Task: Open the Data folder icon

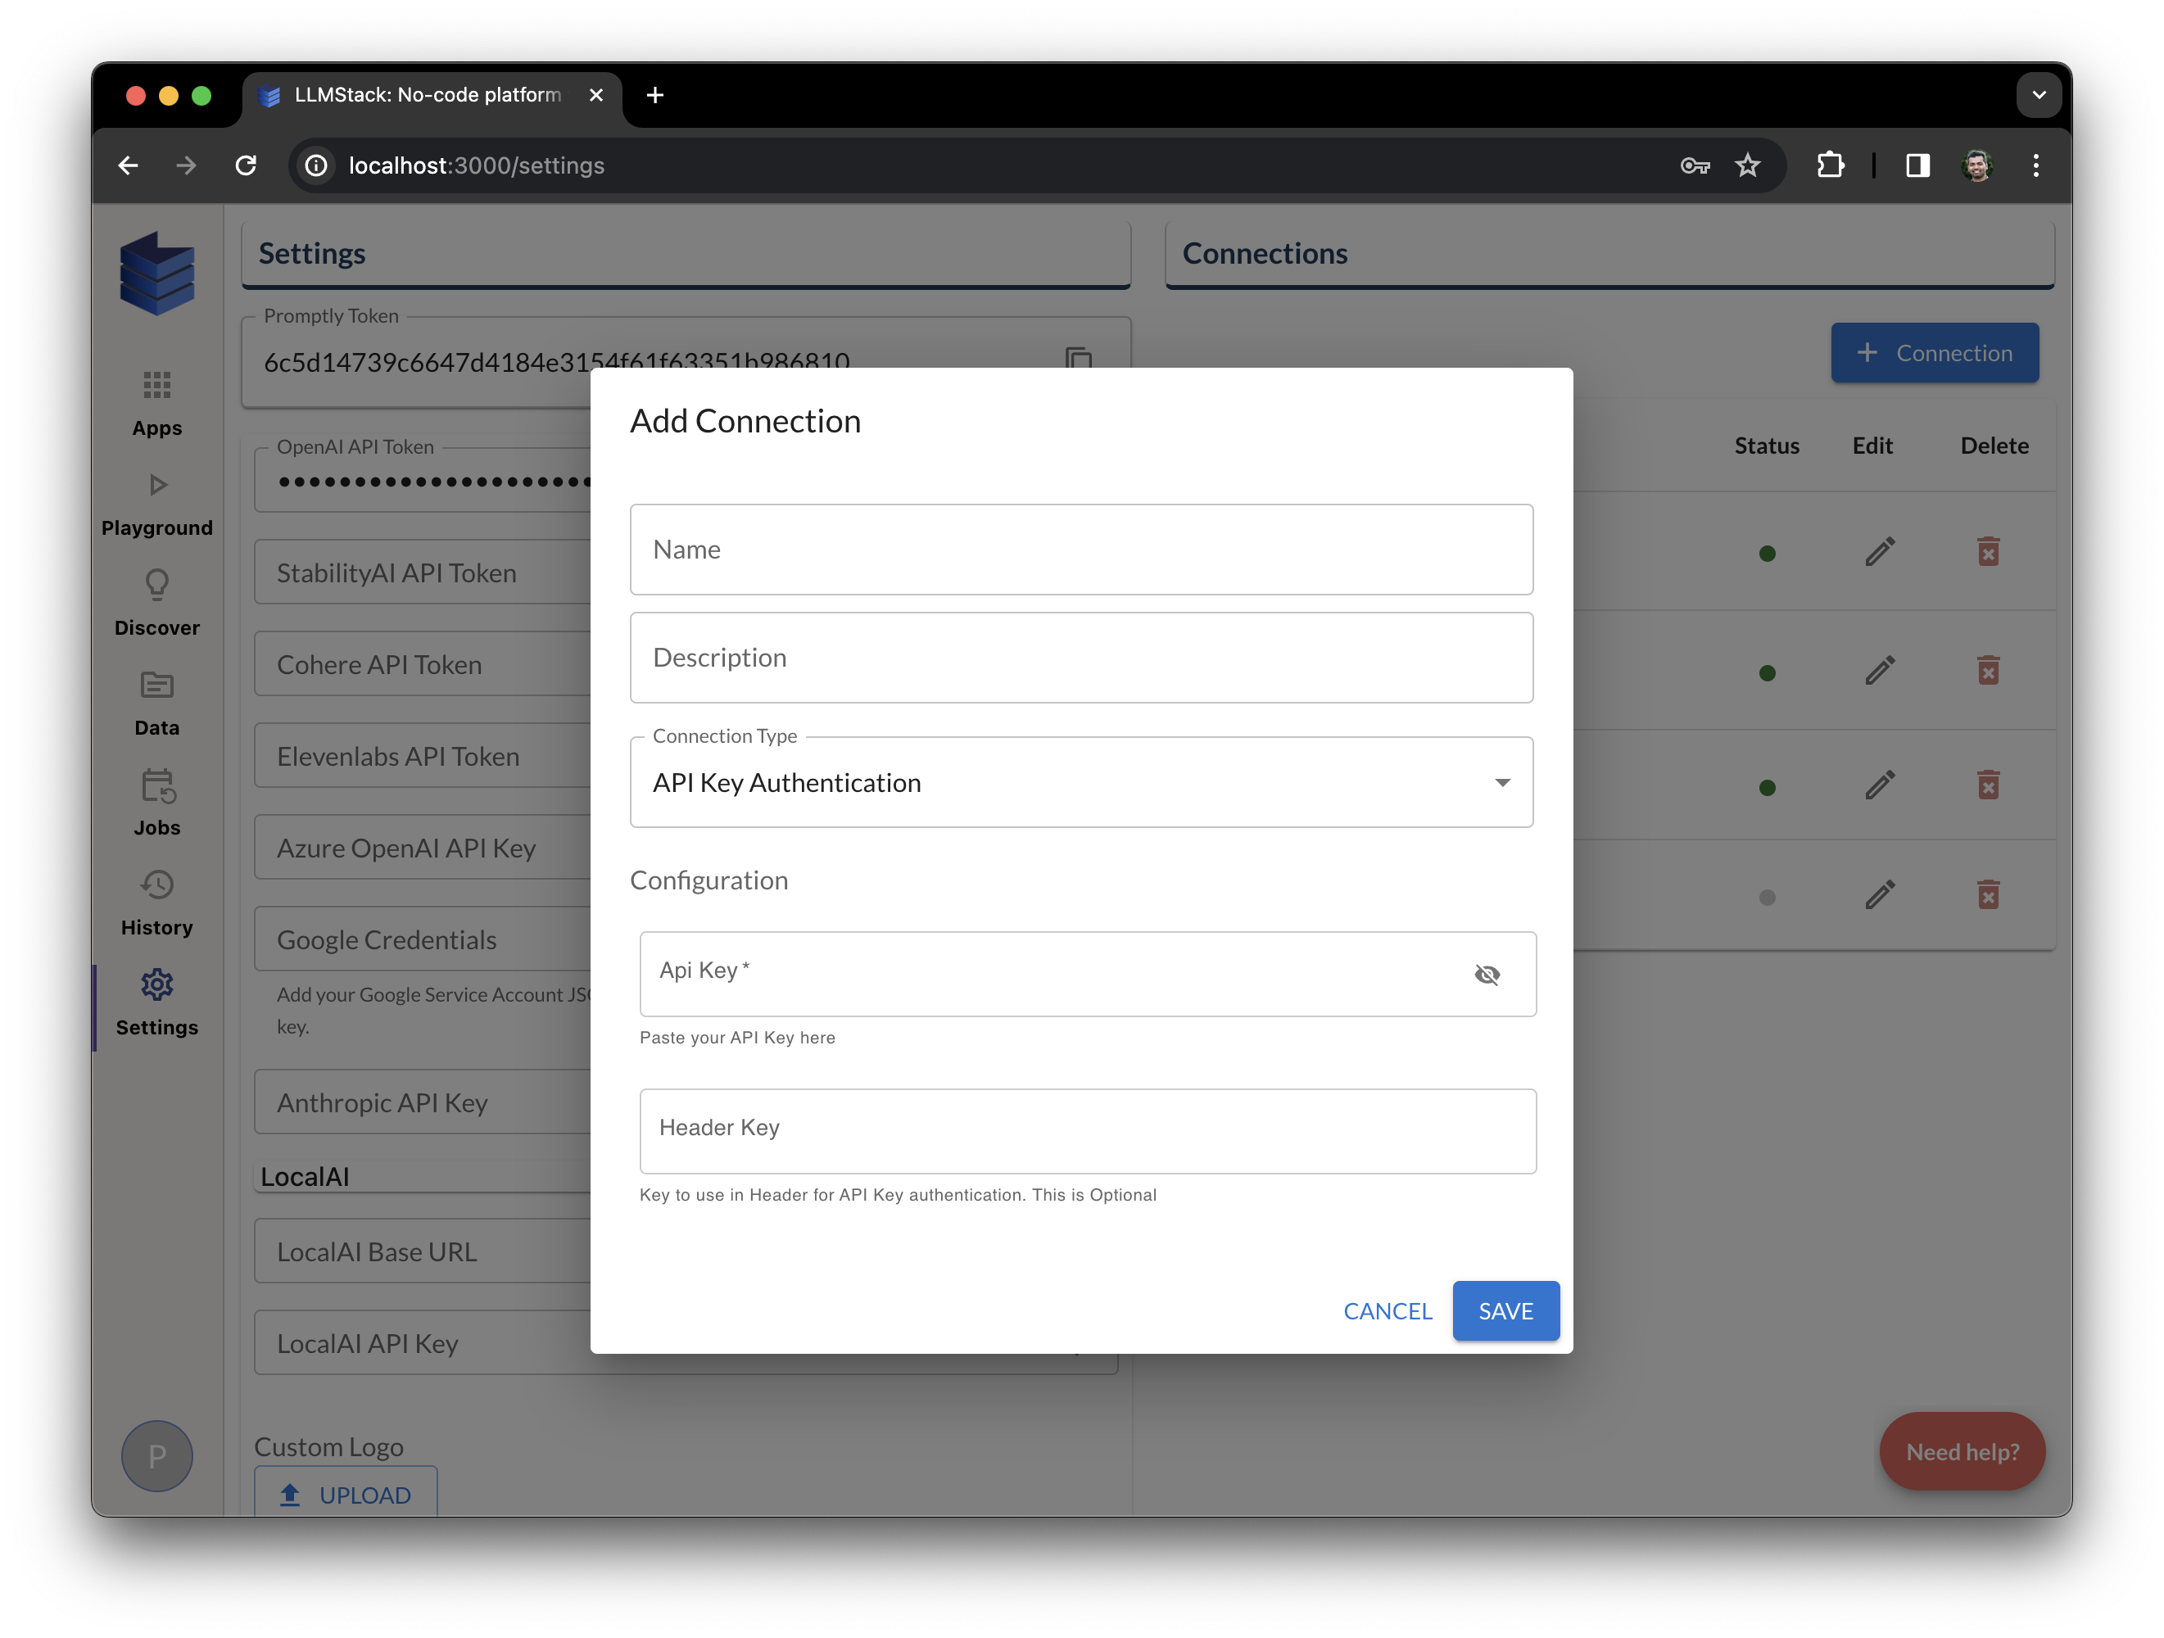Action: (x=156, y=685)
